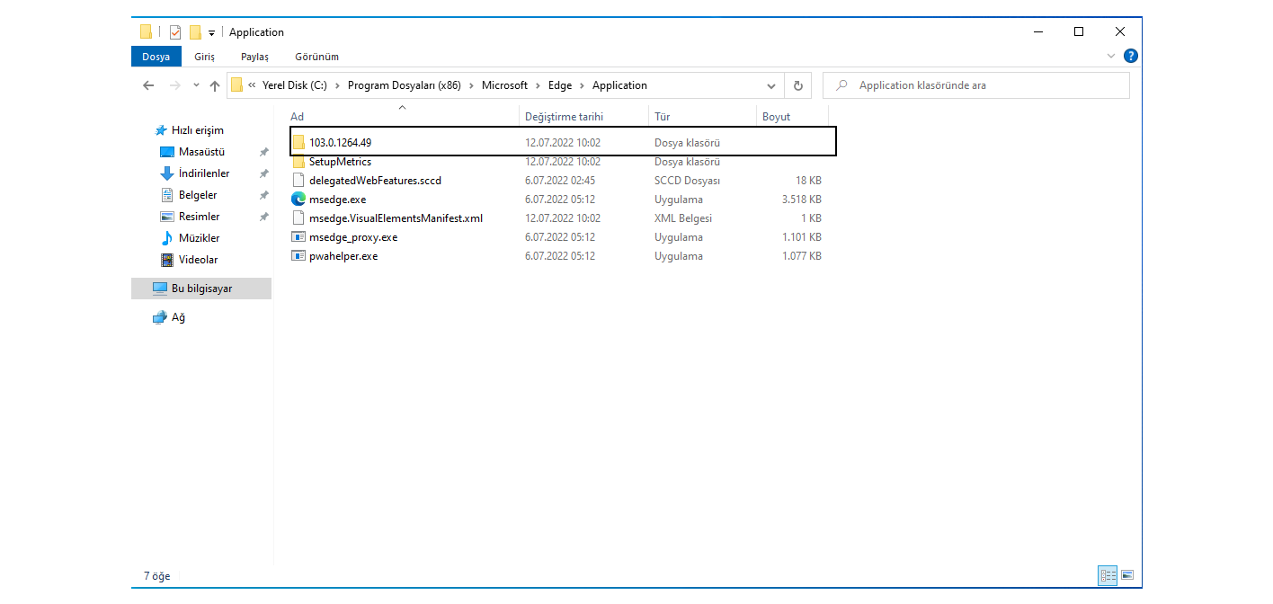This screenshot has width=1273, height=604.
Task: Expand the chevron after the Microsoft breadcrumb
Action: (x=538, y=85)
